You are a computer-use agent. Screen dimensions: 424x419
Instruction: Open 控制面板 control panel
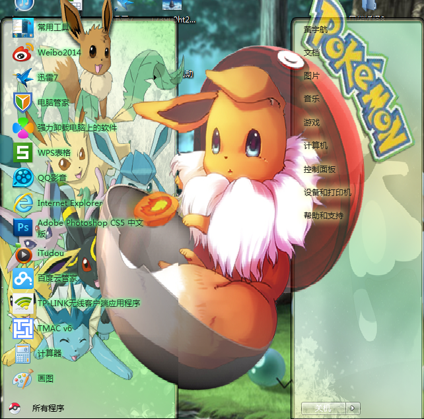point(320,169)
